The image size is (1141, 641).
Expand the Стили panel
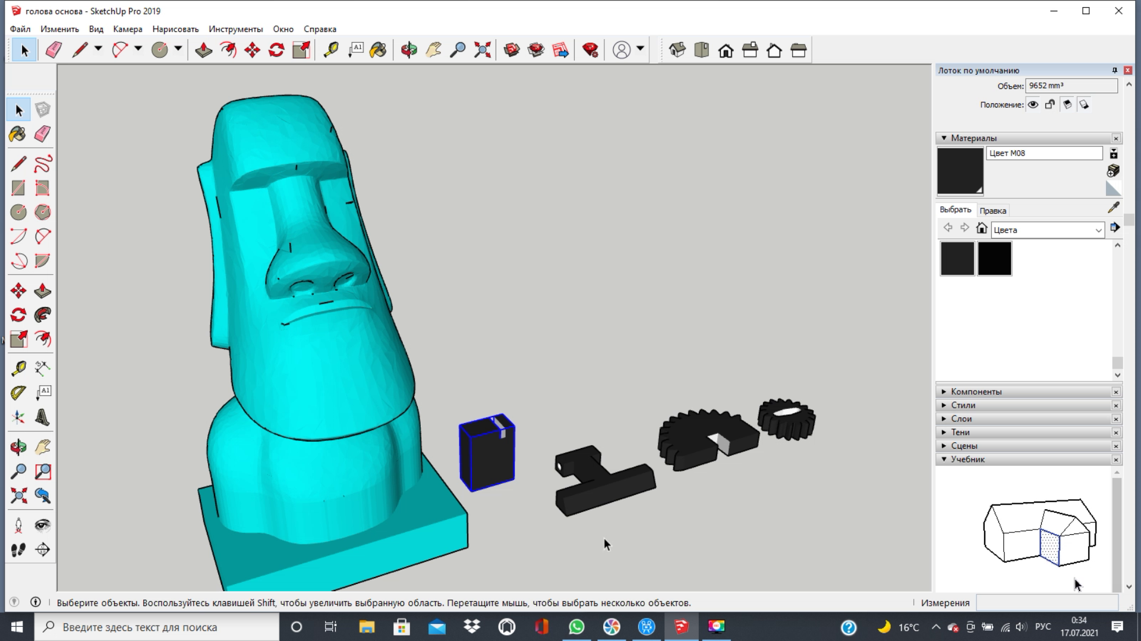944,405
